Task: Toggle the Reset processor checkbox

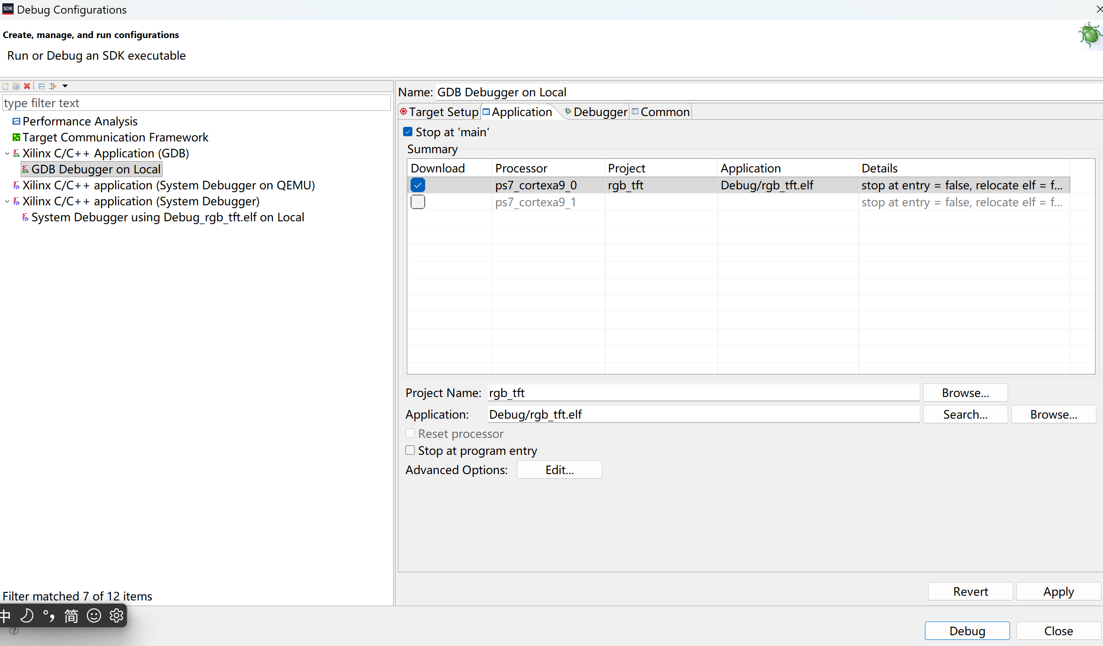Action: click(x=410, y=433)
